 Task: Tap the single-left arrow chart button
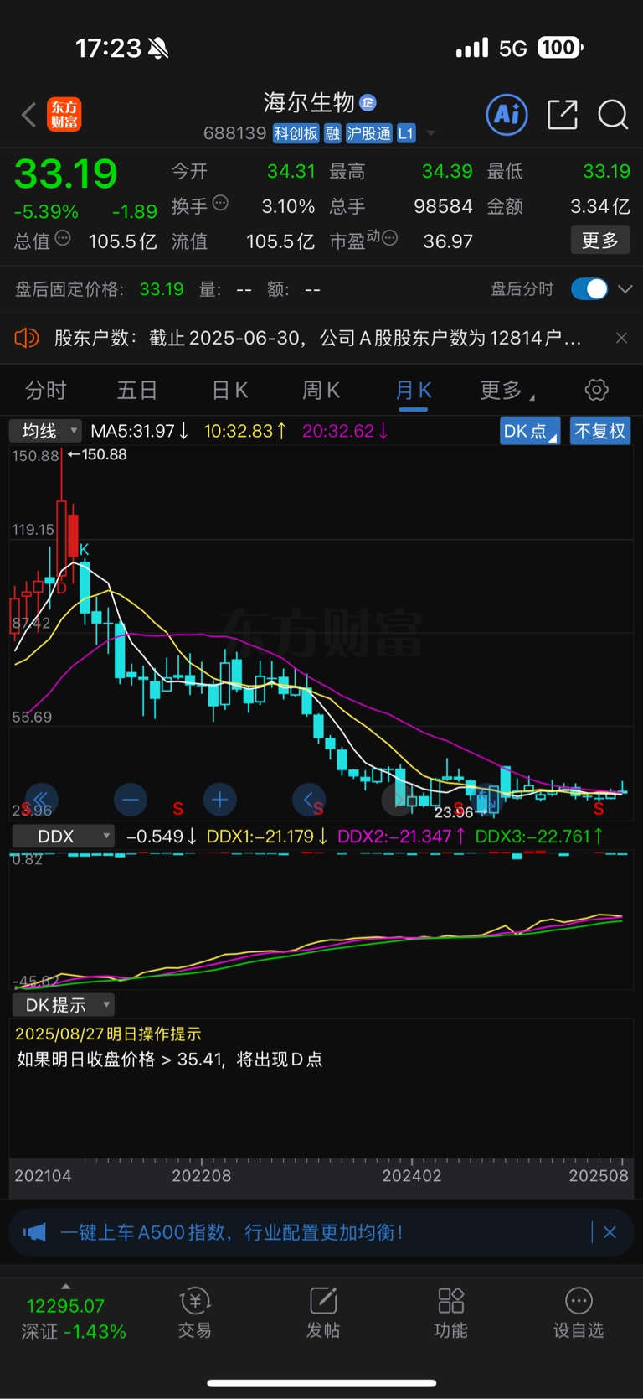coord(309,800)
